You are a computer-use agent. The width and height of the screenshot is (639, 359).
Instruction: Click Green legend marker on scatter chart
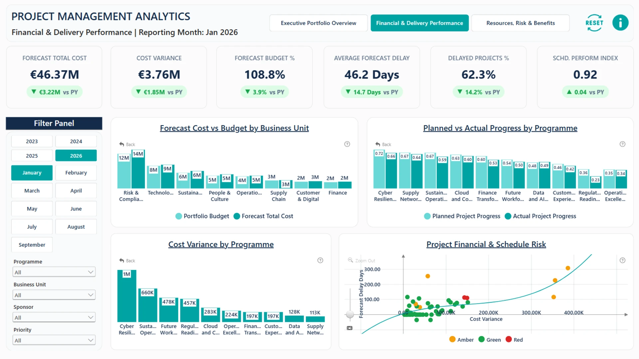(481, 339)
